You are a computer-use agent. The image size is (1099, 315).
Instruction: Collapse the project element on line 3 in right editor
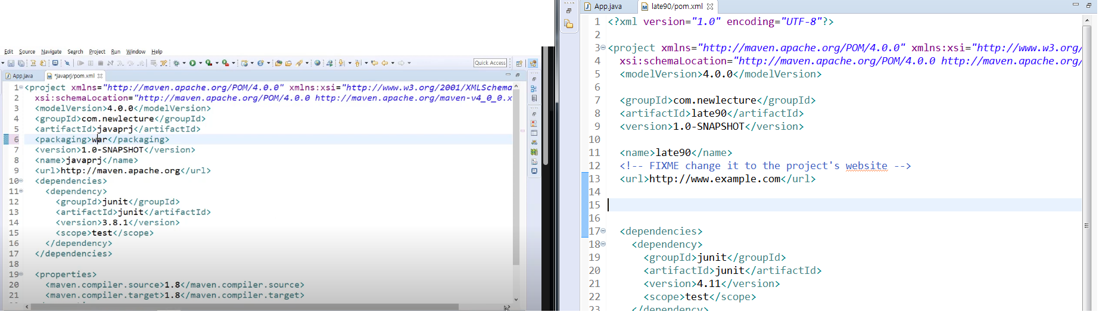pyautogui.click(x=603, y=47)
